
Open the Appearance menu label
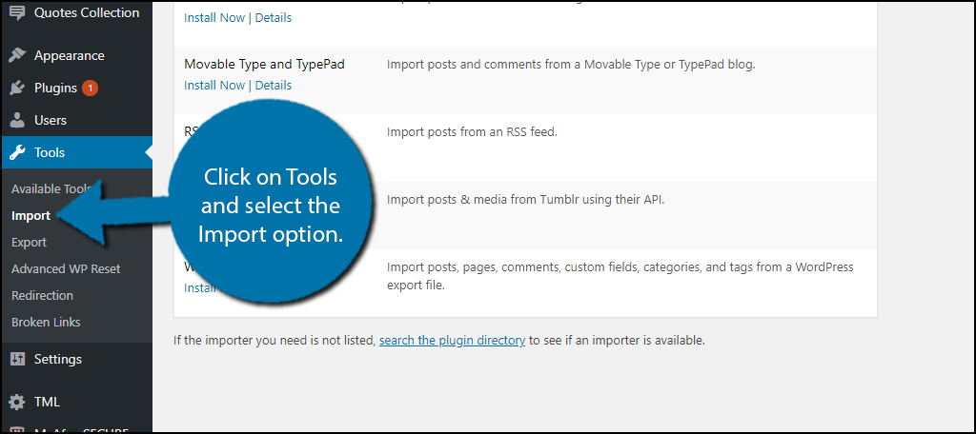(69, 55)
